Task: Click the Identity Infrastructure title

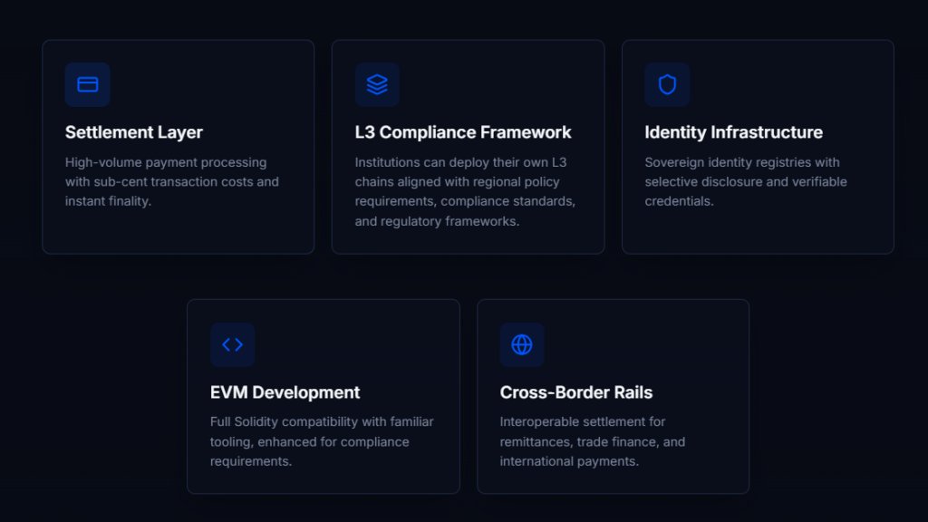Action: 733,132
